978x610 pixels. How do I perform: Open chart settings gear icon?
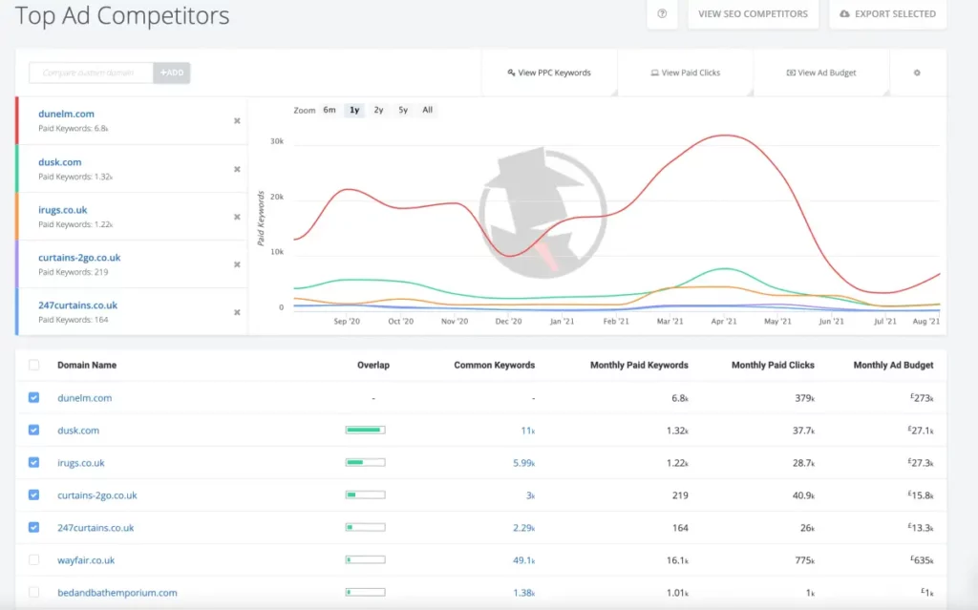(x=917, y=73)
